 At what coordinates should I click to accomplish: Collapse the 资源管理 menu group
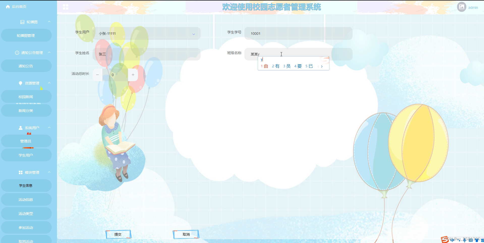click(49, 83)
